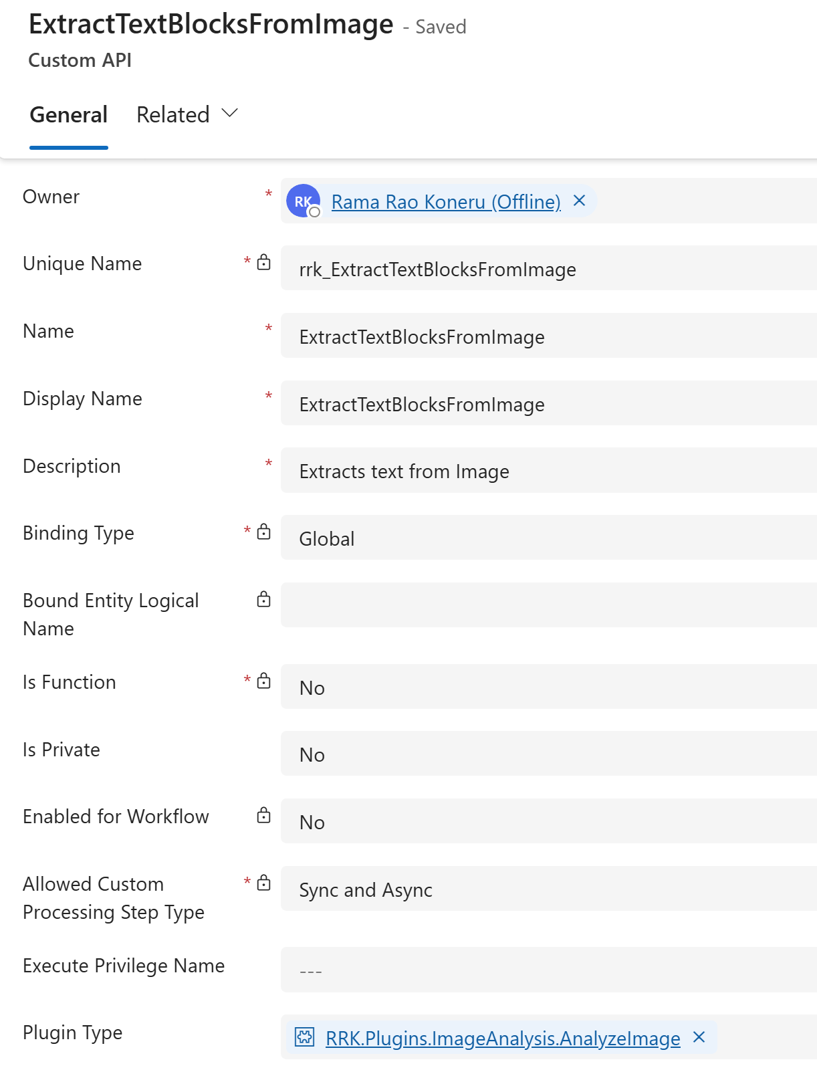Screen dimensions: 817x1082
Task: Click the RK owner avatar icon
Action: [303, 201]
